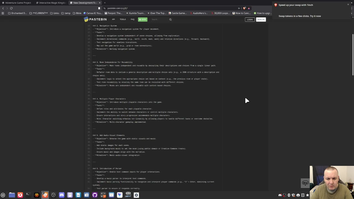This screenshot has width=354, height=199.
Task: Open the 30,000 Loops... bookmark
Action: click(x=220, y=13)
